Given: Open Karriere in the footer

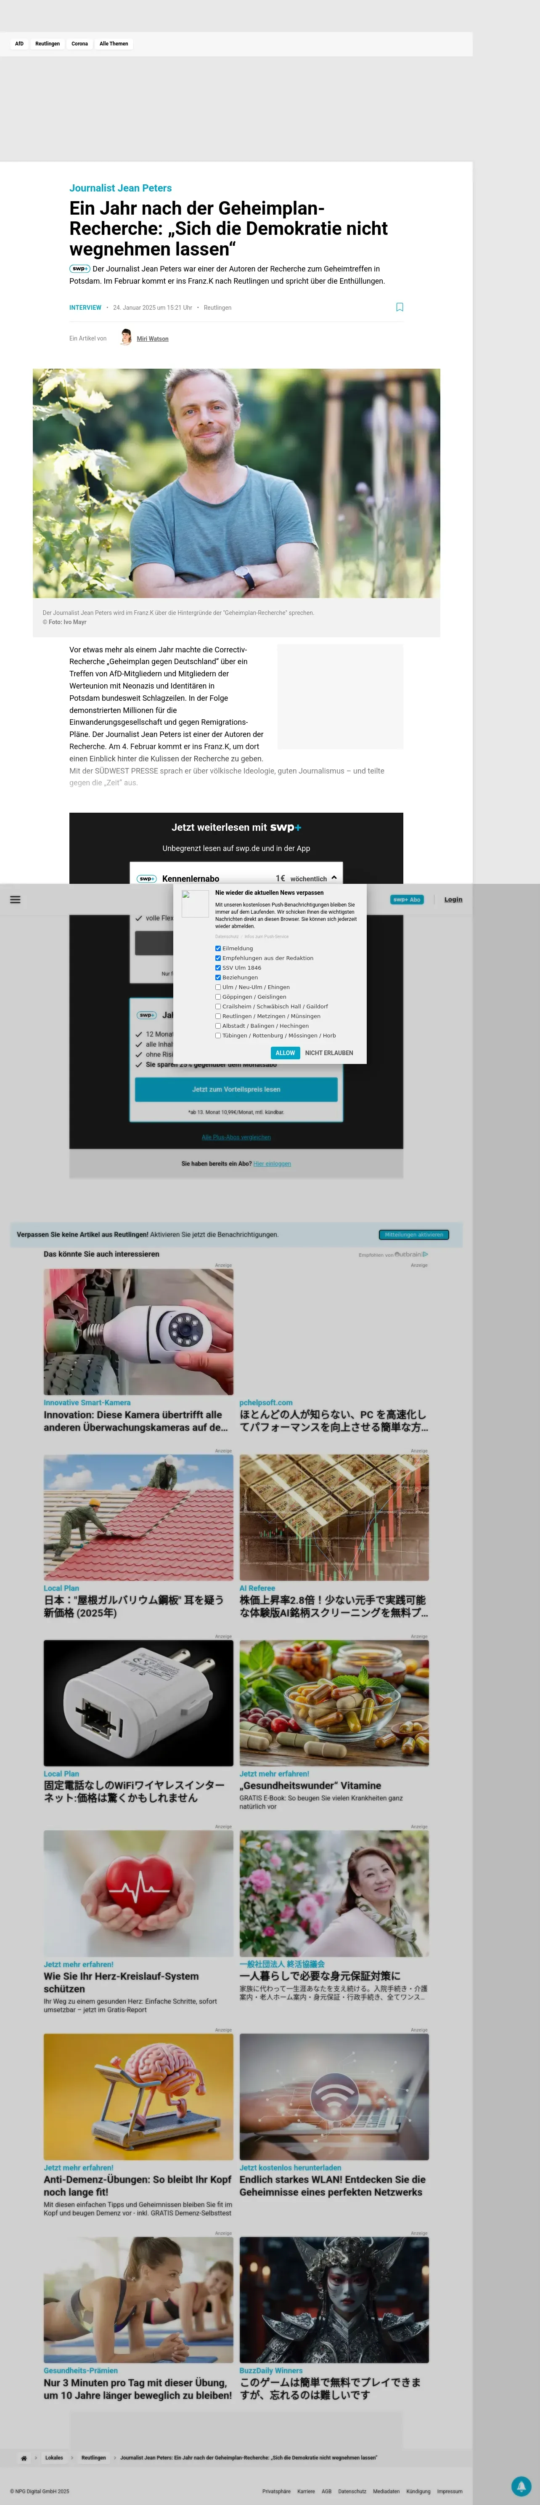Looking at the screenshot, I should 306,2492.
